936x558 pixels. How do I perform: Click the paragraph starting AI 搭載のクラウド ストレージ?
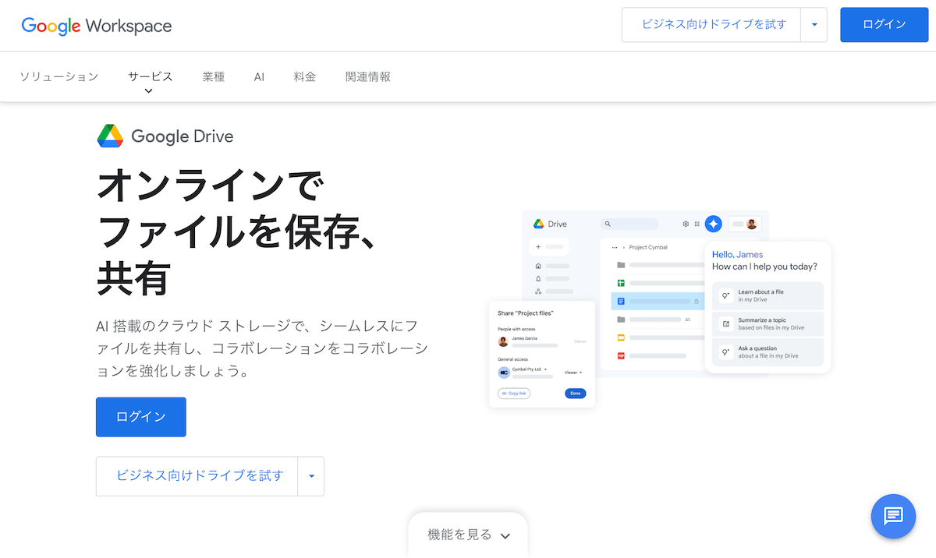pos(262,348)
